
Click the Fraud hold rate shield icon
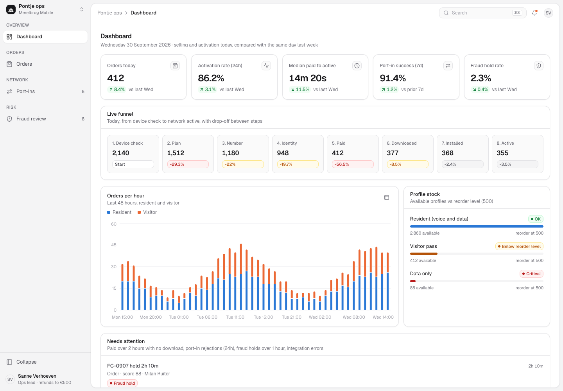pyautogui.click(x=539, y=66)
